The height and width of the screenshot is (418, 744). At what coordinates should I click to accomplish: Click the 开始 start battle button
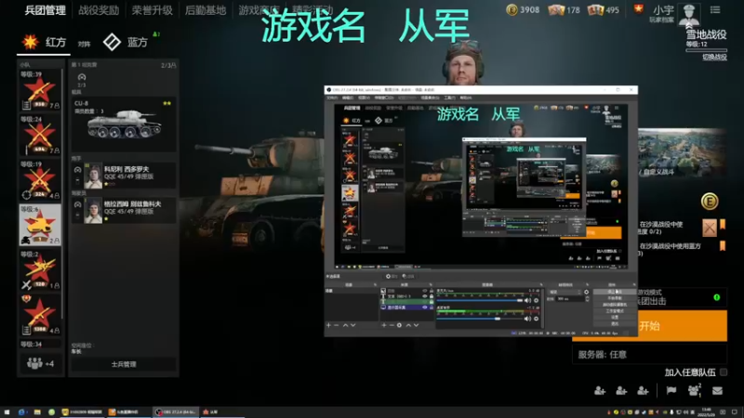pos(649,326)
